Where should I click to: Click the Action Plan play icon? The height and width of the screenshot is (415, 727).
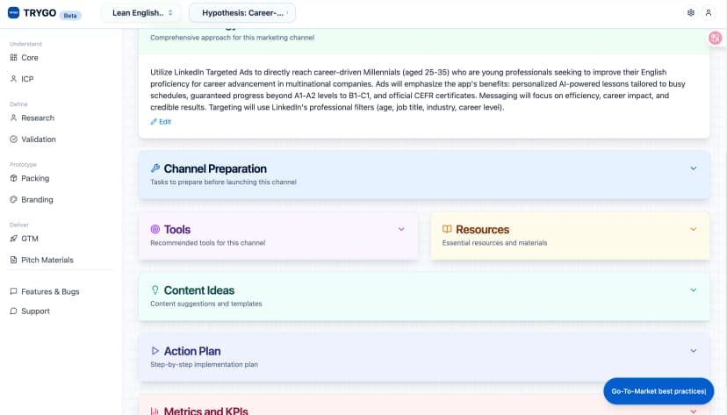155,351
